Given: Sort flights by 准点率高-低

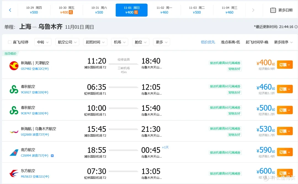Looking at the screenshot, I should 230,42.
